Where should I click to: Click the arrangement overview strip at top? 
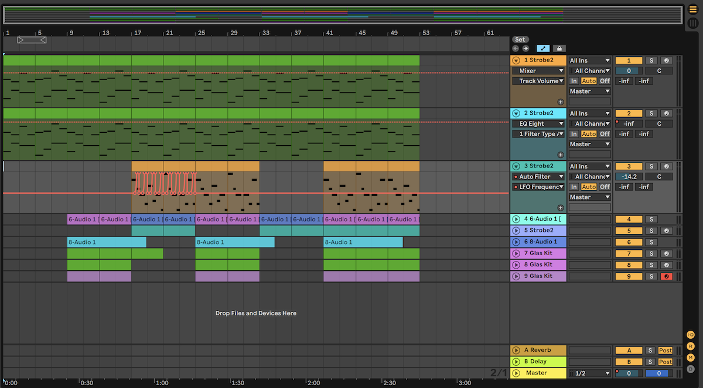click(x=343, y=15)
